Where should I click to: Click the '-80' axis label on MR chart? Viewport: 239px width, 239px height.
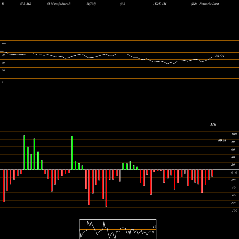(233, 203)
